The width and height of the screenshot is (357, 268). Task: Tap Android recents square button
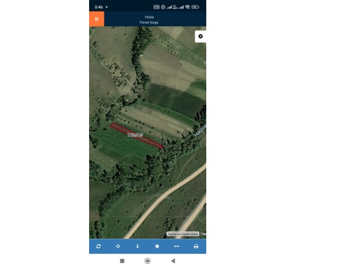click(122, 261)
